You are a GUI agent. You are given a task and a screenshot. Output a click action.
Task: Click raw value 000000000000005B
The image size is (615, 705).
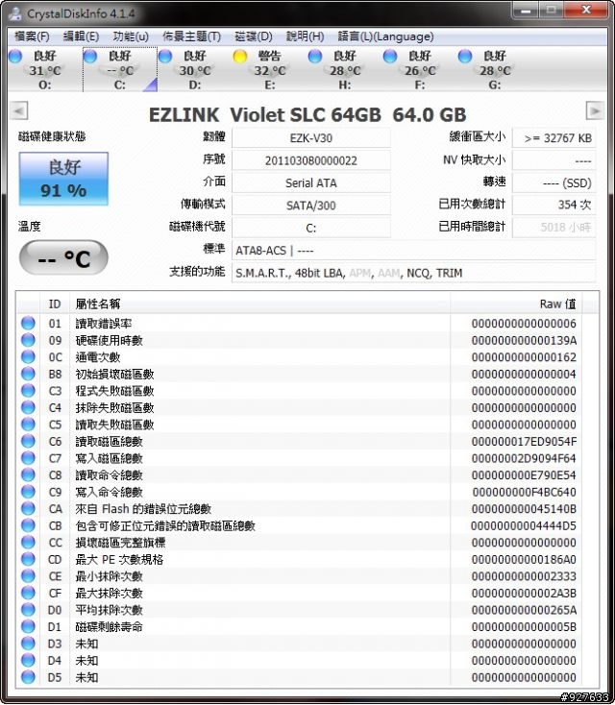(x=524, y=627)
